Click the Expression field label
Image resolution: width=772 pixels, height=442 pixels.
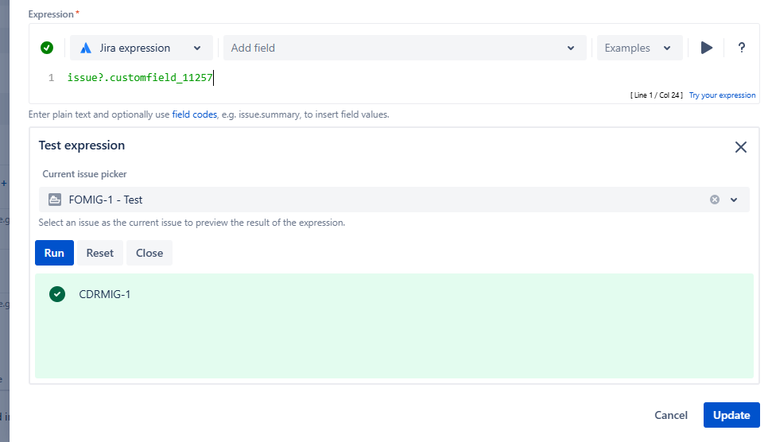tap(51, 14)
